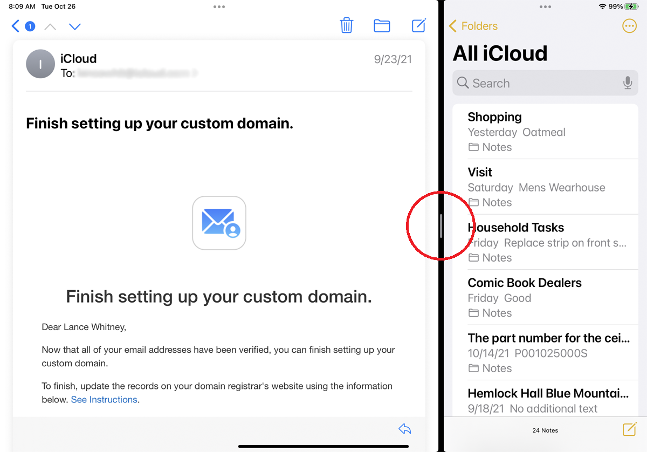
Task: Open the See Instructions link
Action: [104, 400]
